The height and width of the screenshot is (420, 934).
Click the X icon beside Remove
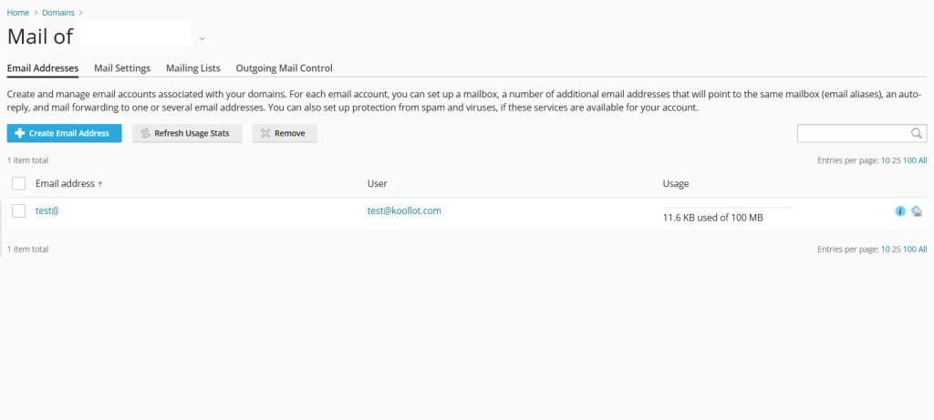point(265,134)
